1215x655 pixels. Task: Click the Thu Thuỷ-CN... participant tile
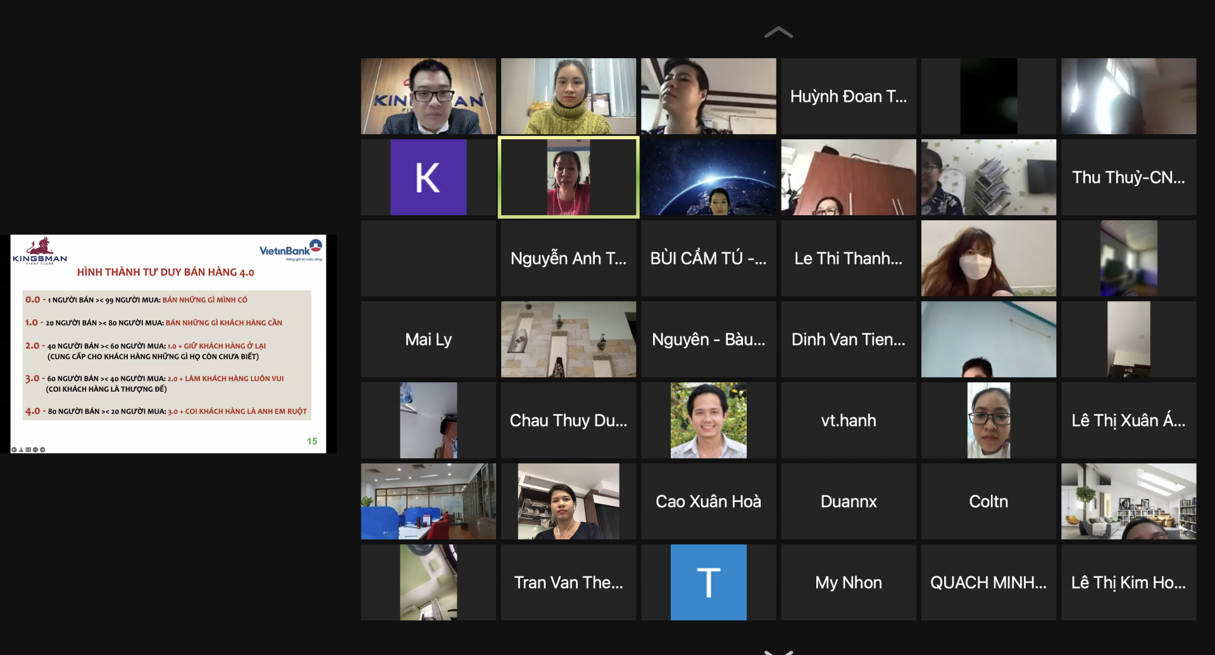coord(1128,177)
